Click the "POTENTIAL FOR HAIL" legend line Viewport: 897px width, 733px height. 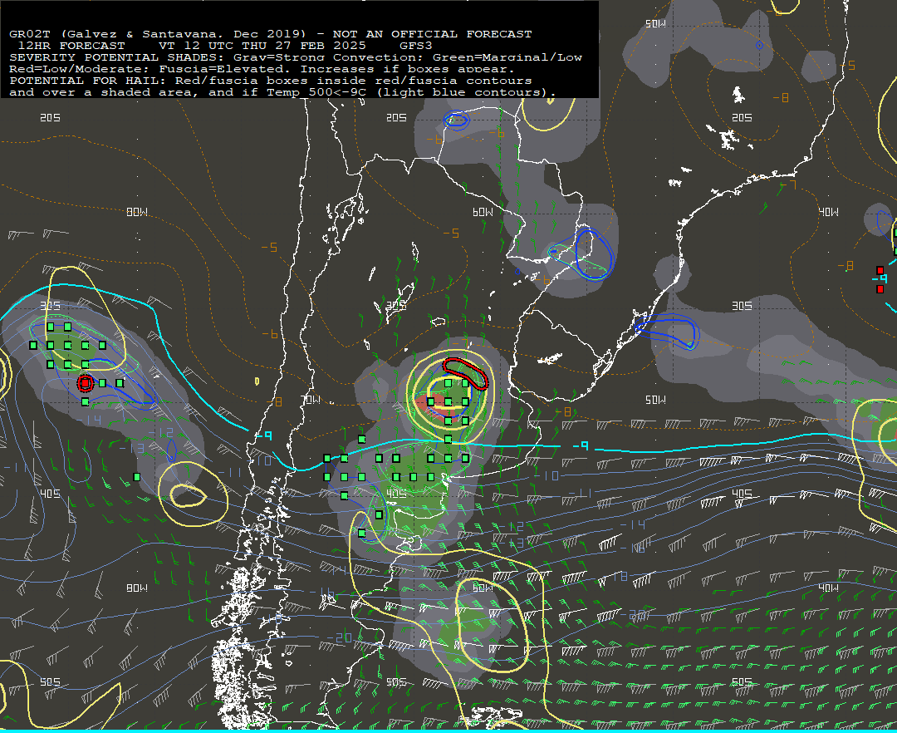[271, 81]
